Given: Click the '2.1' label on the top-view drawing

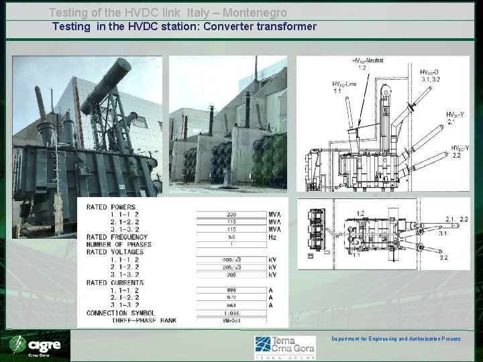Looking at the screenshot, I should pyautogui.click(x=449, y=219).
